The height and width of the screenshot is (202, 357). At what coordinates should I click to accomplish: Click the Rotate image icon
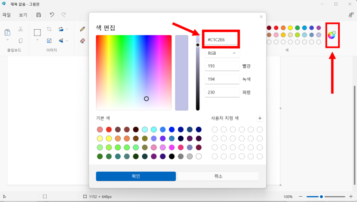61,29
